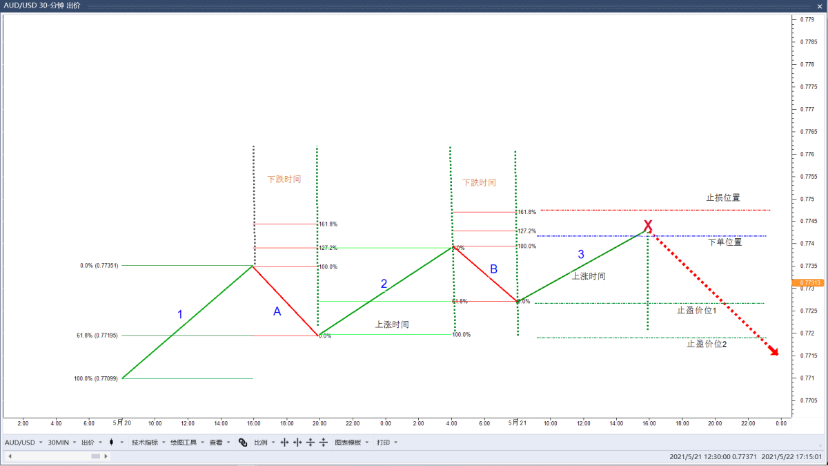The width and height of the screenshot is (828, 466).
Task: Click the vertical zoom-out arrows icon
Action: tap(323, 442)
